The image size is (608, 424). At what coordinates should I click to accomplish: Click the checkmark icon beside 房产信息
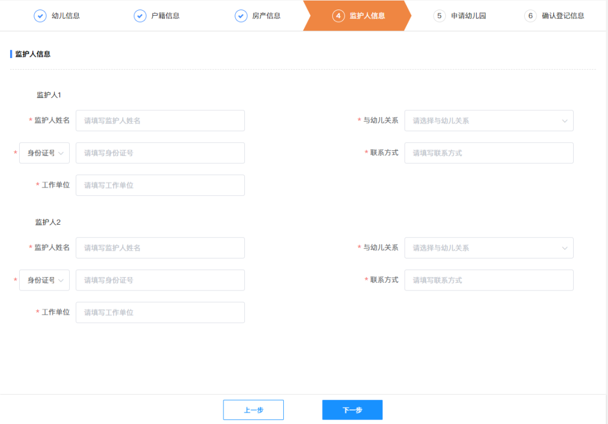240,16
